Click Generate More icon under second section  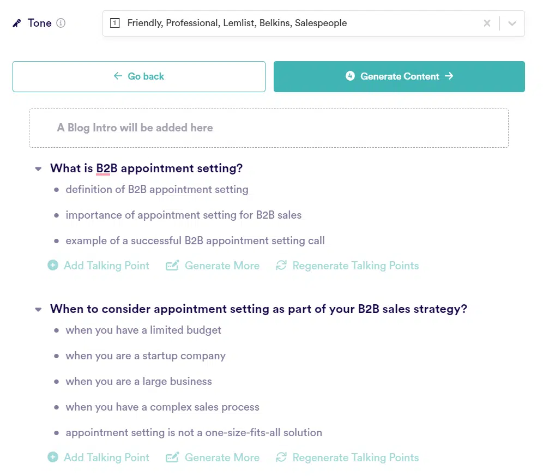[172, 457]
